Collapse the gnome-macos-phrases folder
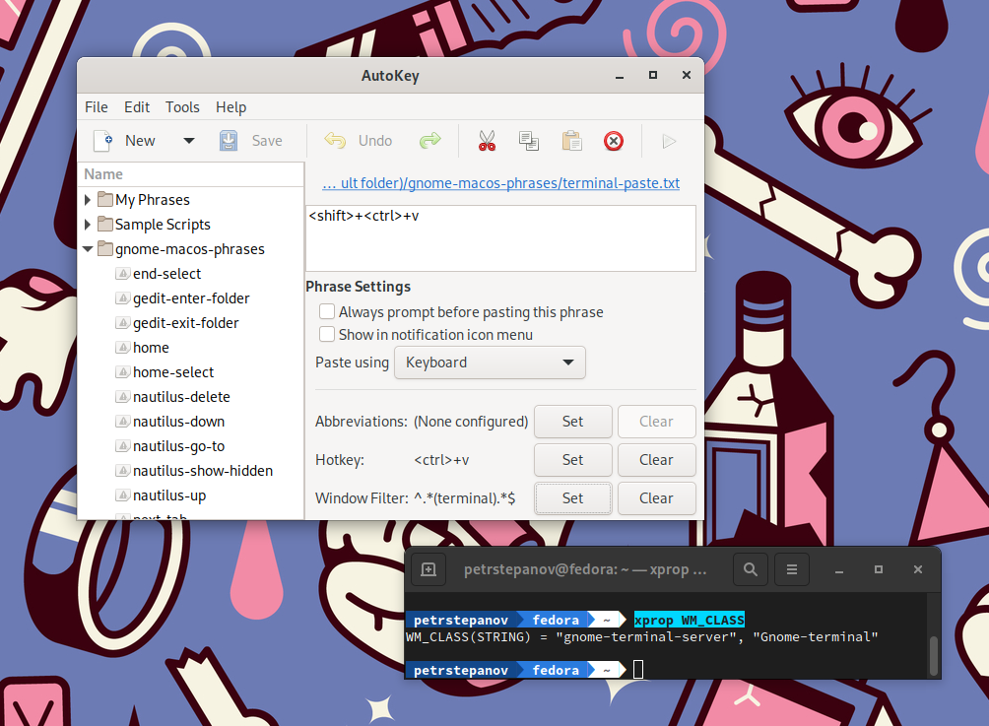The width and height of the screenshot is (989, 726). click(88, 249)
